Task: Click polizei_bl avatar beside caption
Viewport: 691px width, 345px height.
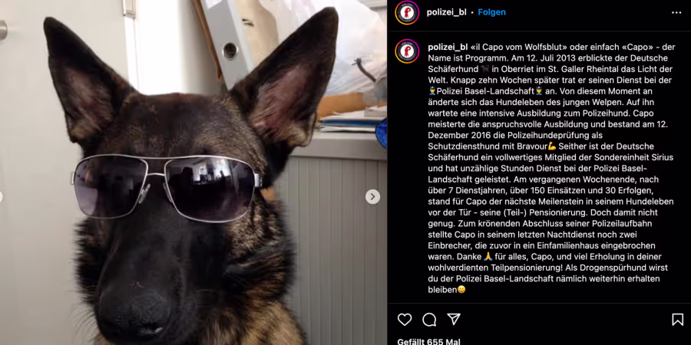Action: click(x=407, y=51)
